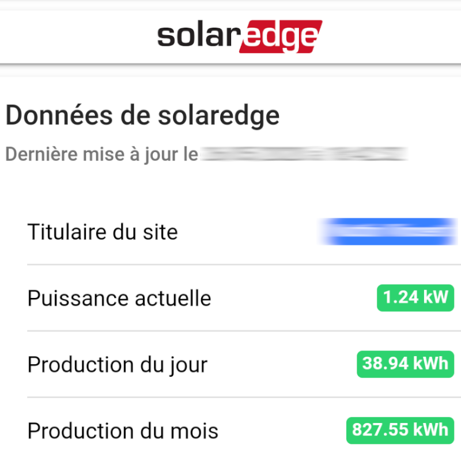461x461 pixels.
Task: Select the 'Données de solaredge' heading
Action: [x=142, y=116]
